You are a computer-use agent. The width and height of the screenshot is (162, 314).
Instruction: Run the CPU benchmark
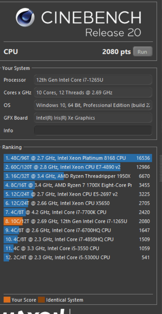(142, 52)
